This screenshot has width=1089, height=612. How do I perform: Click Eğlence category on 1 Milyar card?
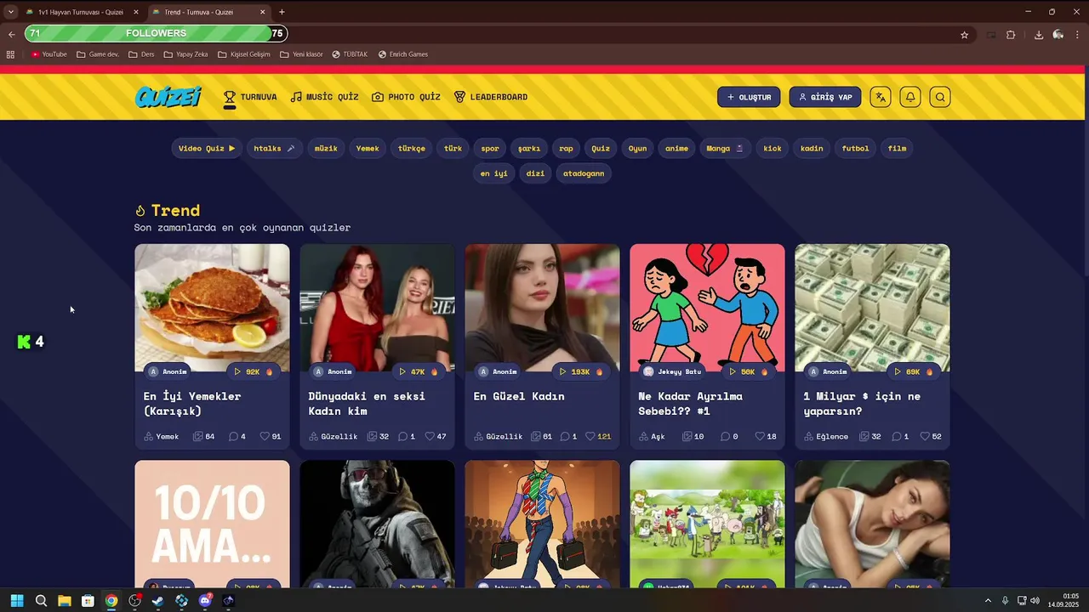[x=826, y=437]
